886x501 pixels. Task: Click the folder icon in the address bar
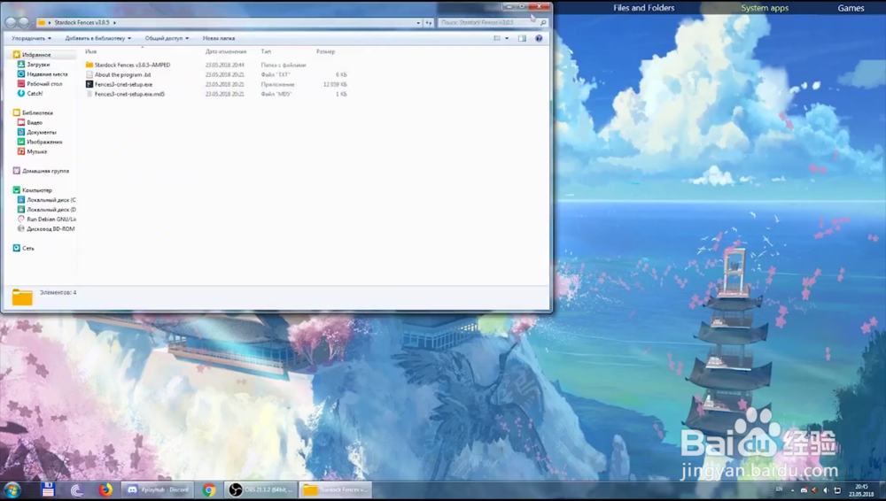point(42,23)
